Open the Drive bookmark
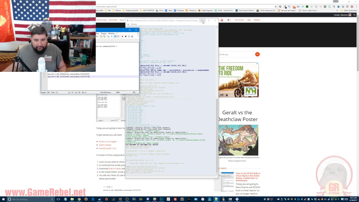The height and width of the screenshot is (202, 359). 160,10
